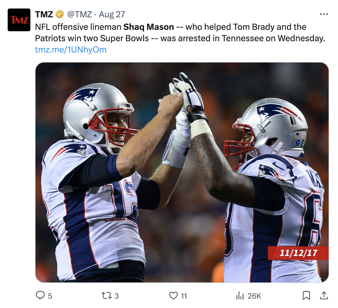Click the @TMZ handle
338x308 pixels.
click(x=80, y=14)
